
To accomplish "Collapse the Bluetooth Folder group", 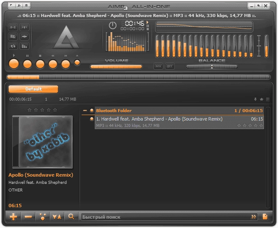I will [85, 110].
